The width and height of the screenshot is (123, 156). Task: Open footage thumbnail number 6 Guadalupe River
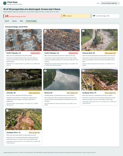point(99,80)
